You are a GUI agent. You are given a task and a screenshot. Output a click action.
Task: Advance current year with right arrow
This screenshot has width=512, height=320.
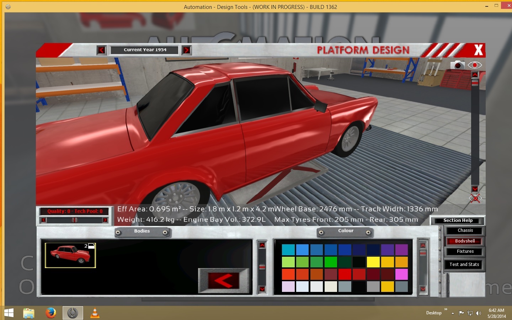click(x=187, y=50)
